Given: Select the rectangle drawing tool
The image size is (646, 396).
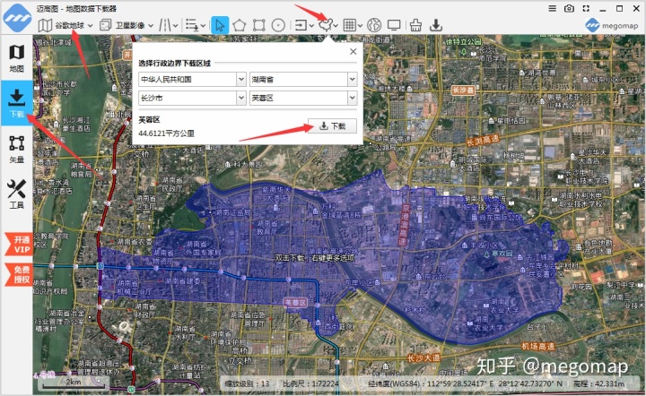Looking at the screenshot, I should [258, 25].
